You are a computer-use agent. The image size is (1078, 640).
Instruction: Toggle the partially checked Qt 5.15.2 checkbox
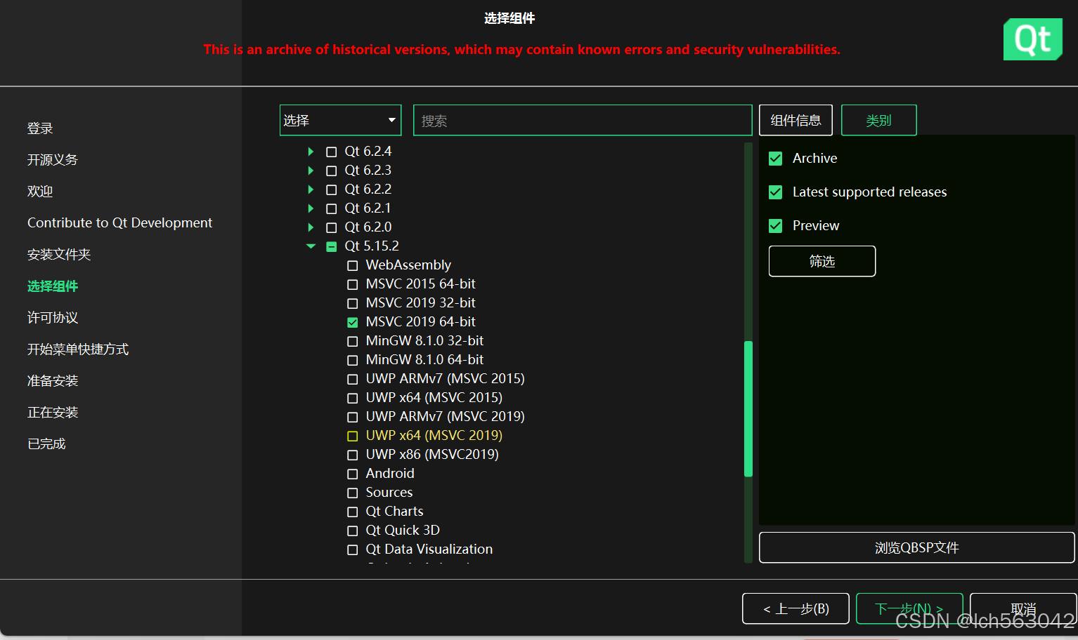click(332, 246)
